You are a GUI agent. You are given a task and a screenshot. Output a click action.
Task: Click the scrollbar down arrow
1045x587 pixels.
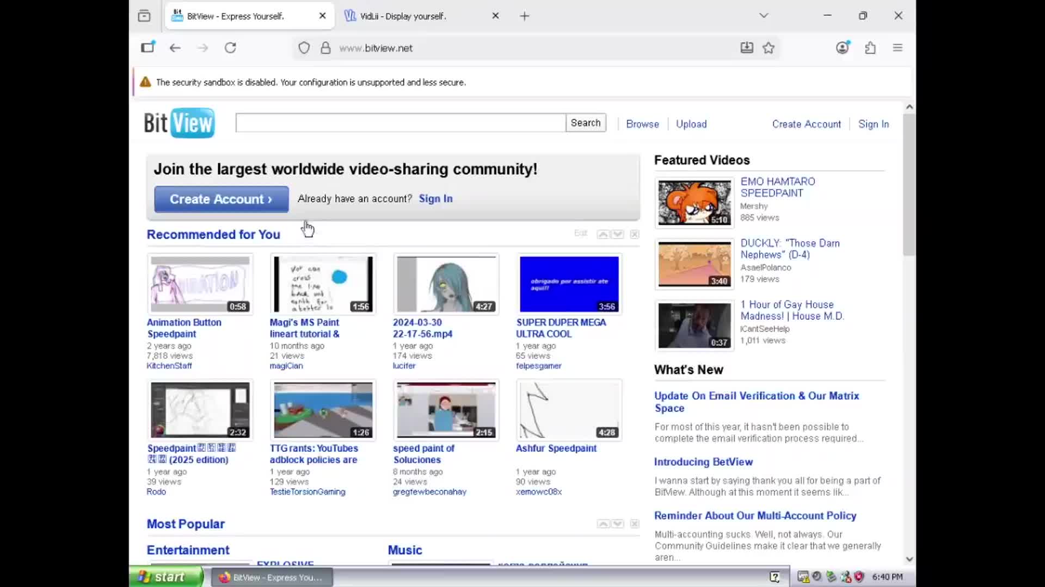pyautogui.click(x=909, y=559)
